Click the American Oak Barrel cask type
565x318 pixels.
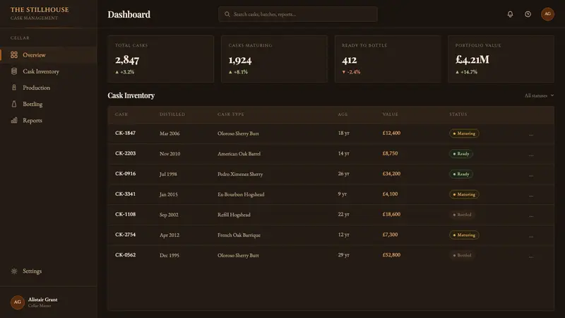[x=239, y=153]
